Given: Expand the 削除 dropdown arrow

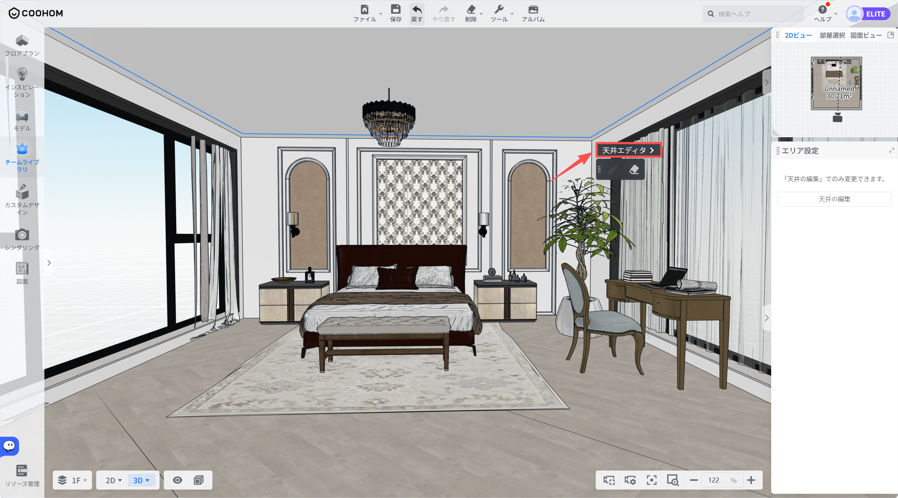Looking at the screenshot, I should 481,14.
